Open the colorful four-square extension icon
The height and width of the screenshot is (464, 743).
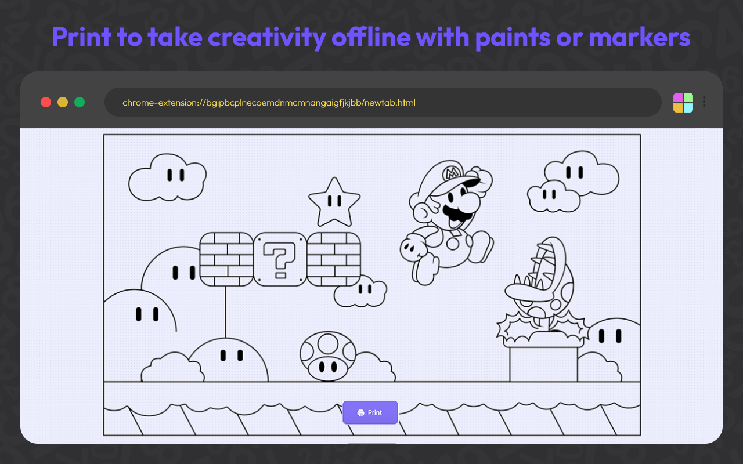683,103
